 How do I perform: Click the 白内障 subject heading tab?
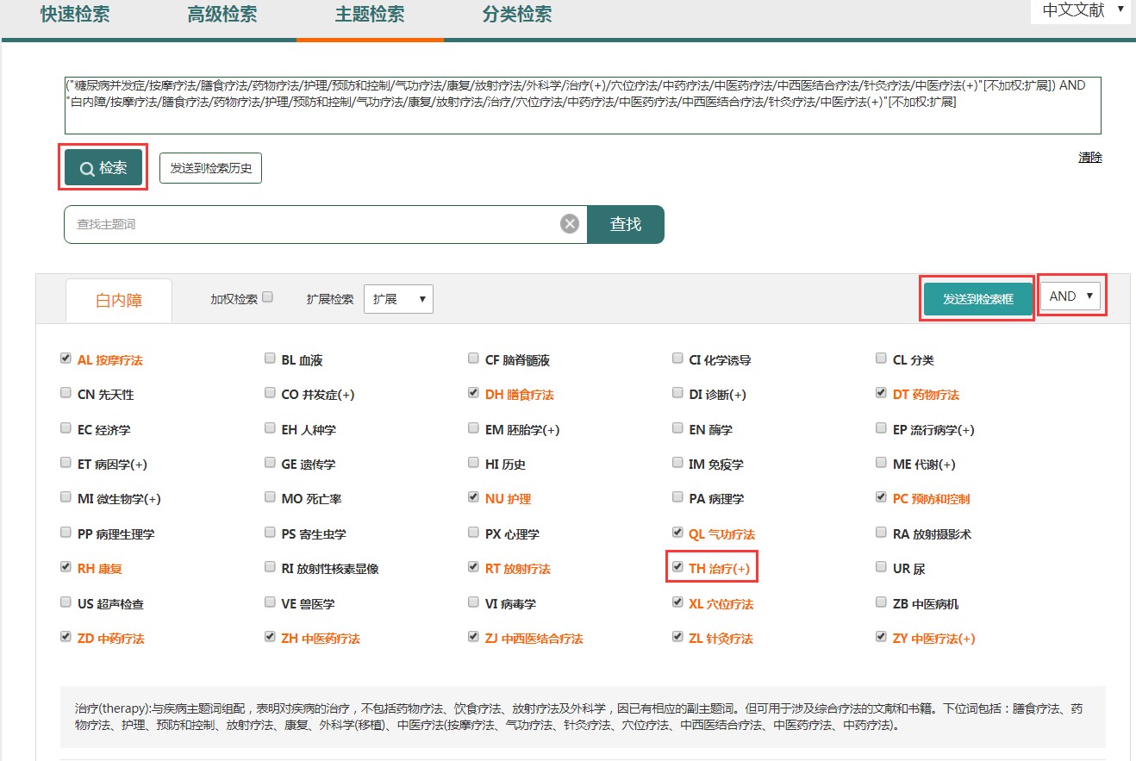click(119, 300)
